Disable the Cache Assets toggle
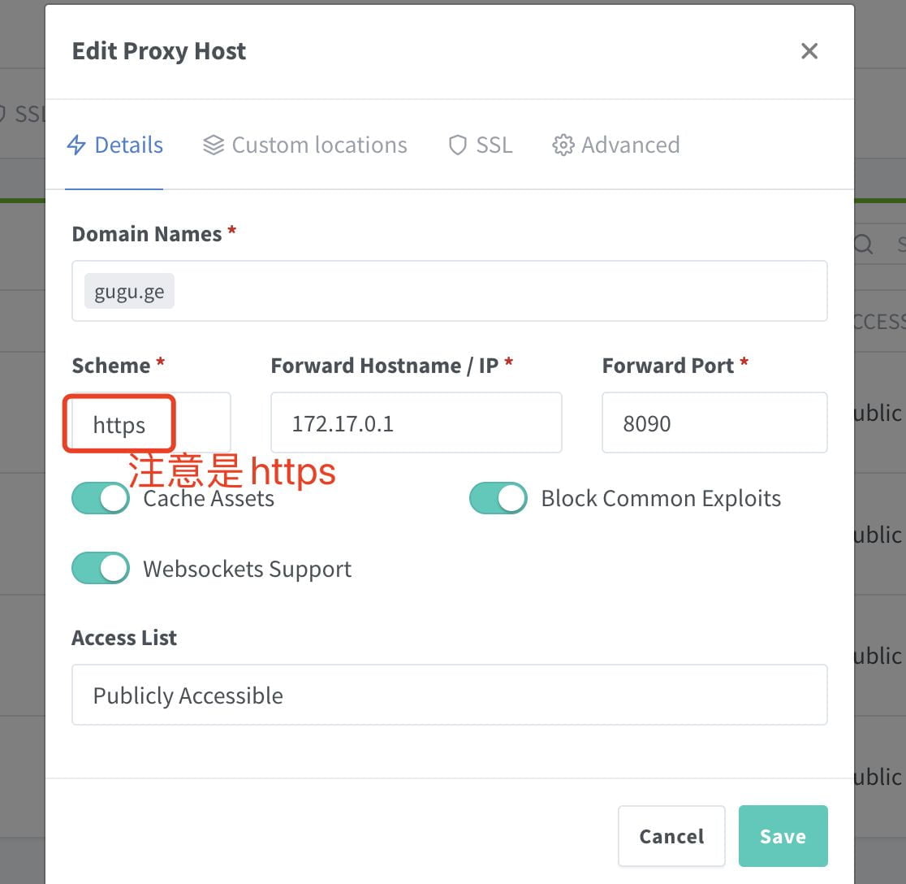906x884 pixels. click(101, 498)
